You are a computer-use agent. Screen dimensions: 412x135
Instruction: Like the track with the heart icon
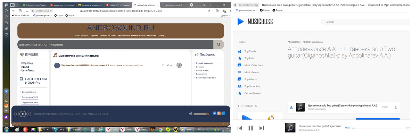(x=163, y=65)
